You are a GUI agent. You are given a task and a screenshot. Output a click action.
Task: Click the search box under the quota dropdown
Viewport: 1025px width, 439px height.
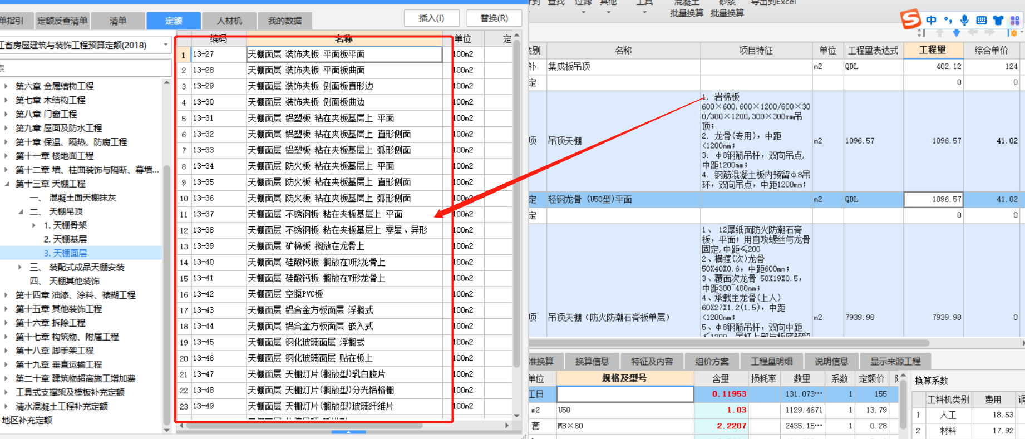(x=85, y=68)
